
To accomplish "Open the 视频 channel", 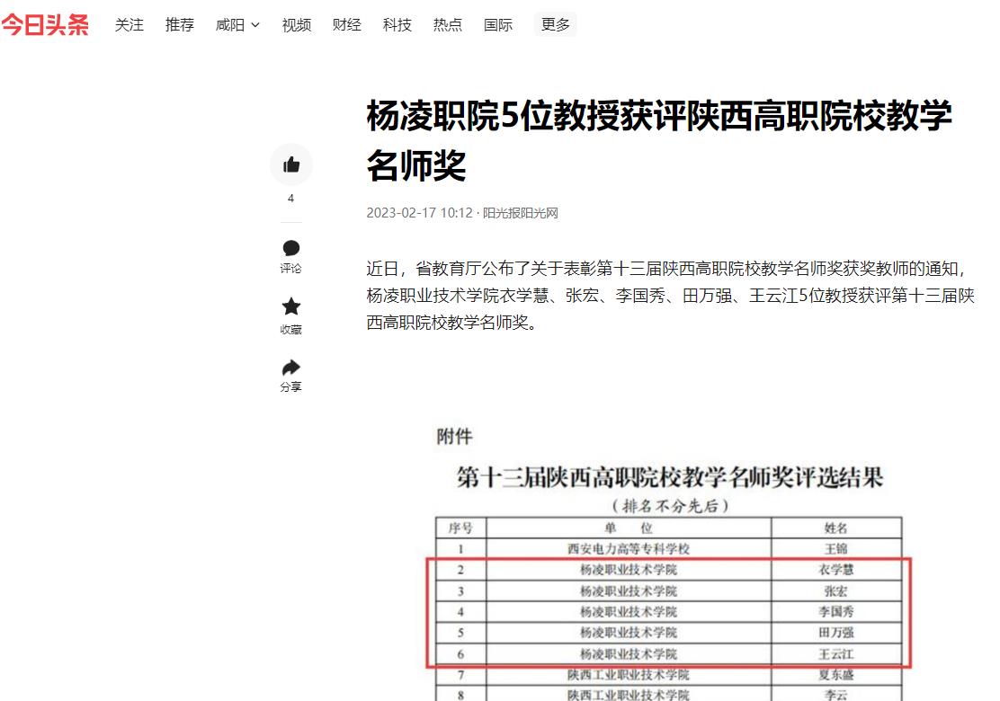I will pos(296,25).
